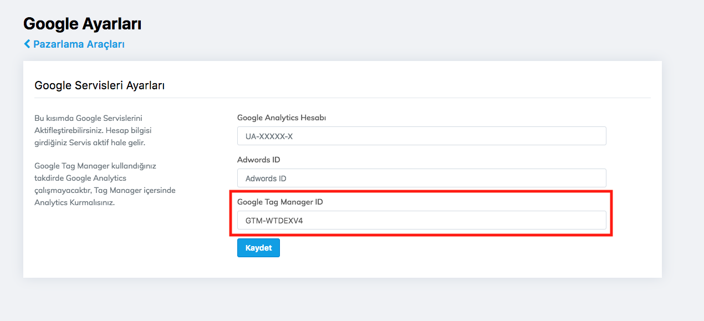This screenshot has width=704, height=321.
Task: Click the Google Servisleri Ayarları section heading
Action: (x=100, y=85)
